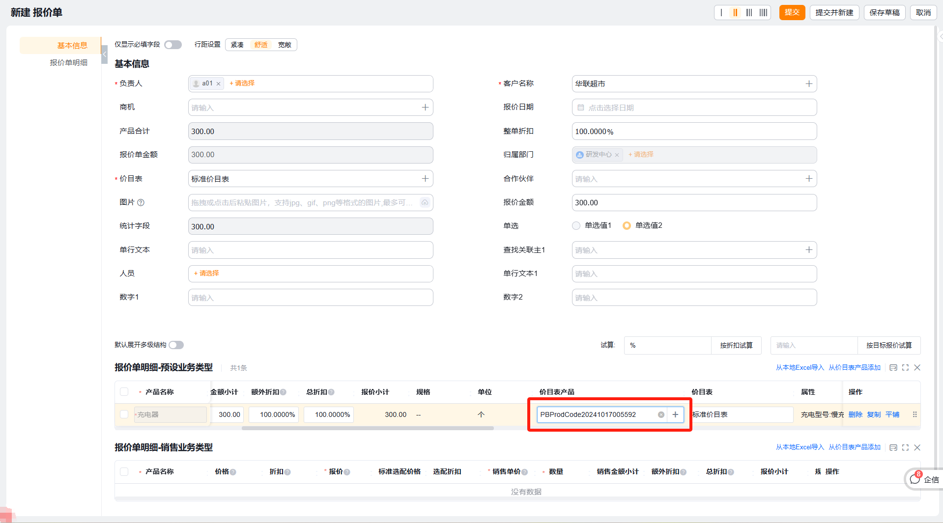Click 提交并新建 button
The image size is (943, 523).
[834, 13]
